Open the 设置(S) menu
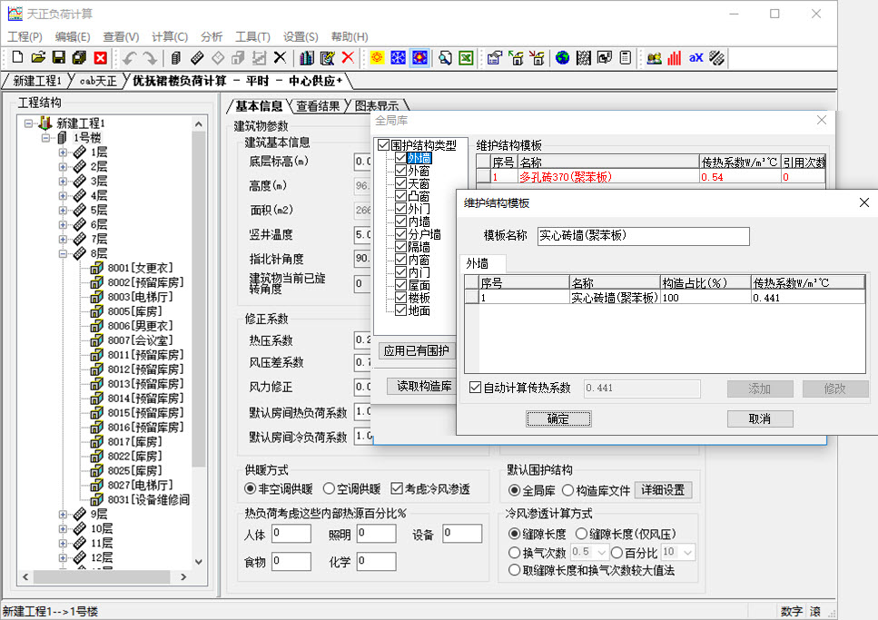Image resolution: width=878 pixels, height=620 pixels. pyautogui.click(x=301, y=37)
